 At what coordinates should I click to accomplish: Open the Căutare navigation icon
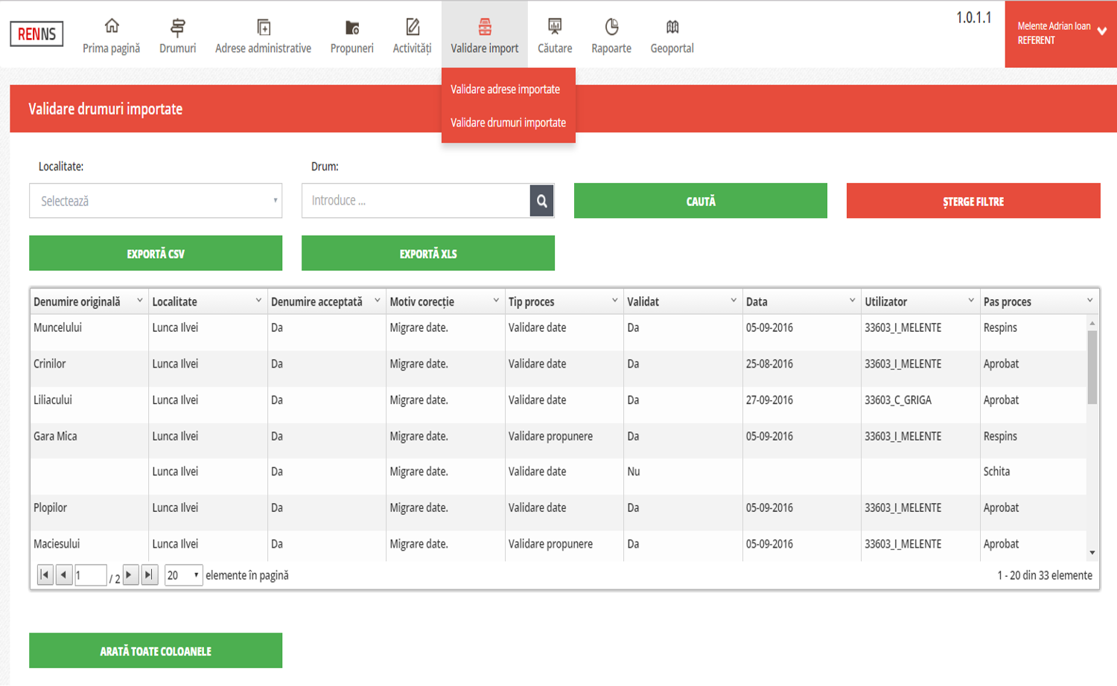point(555,28)
